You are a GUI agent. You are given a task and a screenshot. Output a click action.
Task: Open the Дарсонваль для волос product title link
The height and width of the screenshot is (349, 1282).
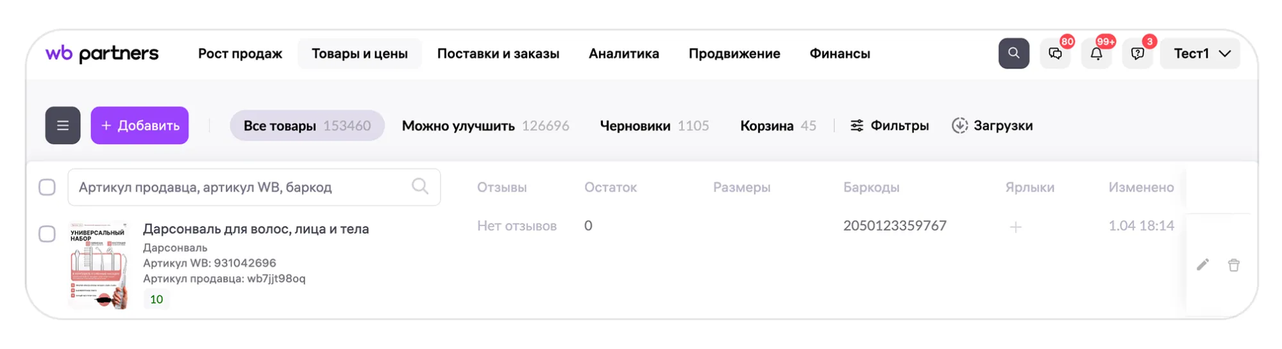[x=256, y=229]
